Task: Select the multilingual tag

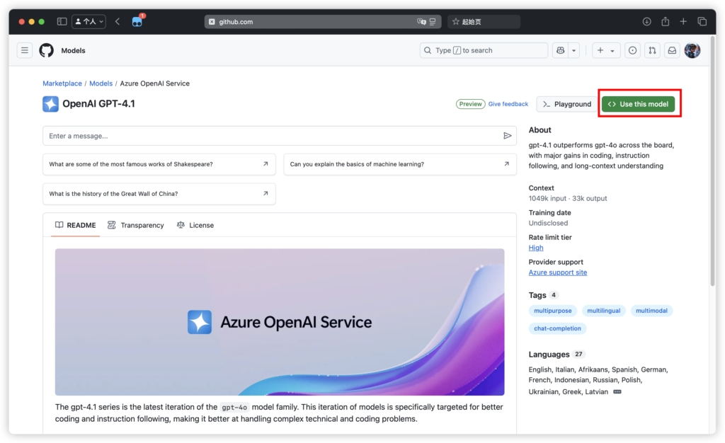Action: coord(603,311)
